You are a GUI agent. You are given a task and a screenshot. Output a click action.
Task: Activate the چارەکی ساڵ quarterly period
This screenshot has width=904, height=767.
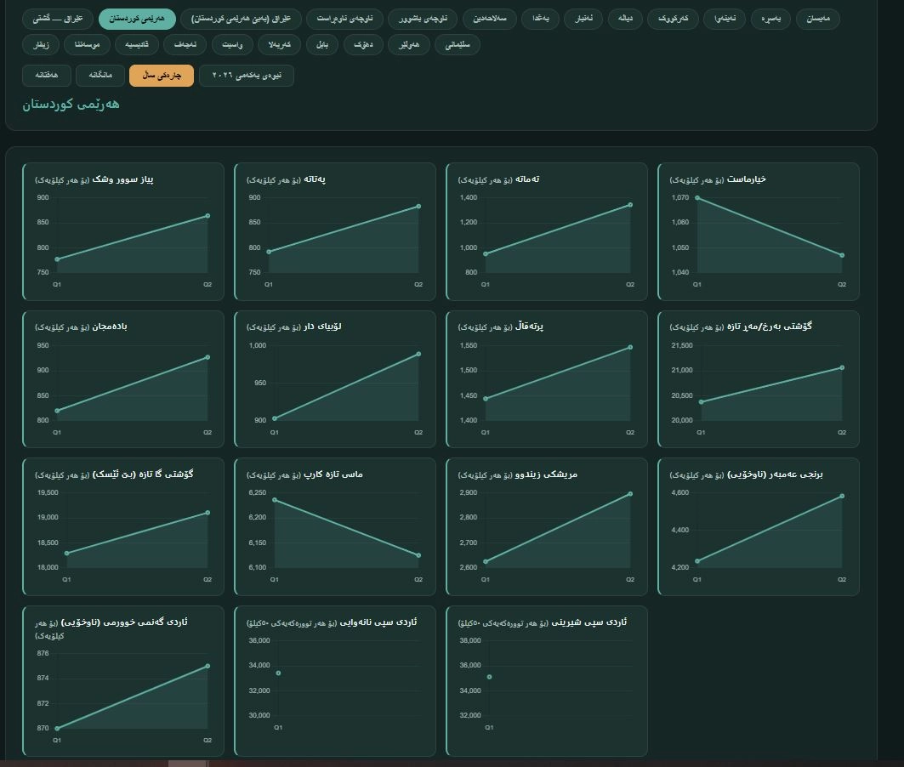(x=162, y=76)
